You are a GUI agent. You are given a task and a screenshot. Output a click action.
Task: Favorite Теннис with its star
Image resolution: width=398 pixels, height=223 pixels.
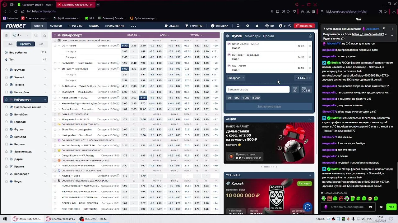(6, 85)
